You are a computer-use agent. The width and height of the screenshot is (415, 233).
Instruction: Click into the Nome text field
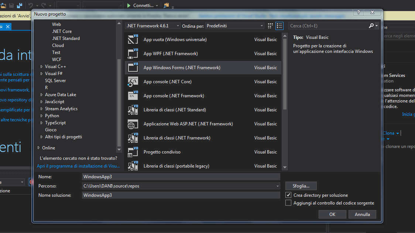(181, 176)
